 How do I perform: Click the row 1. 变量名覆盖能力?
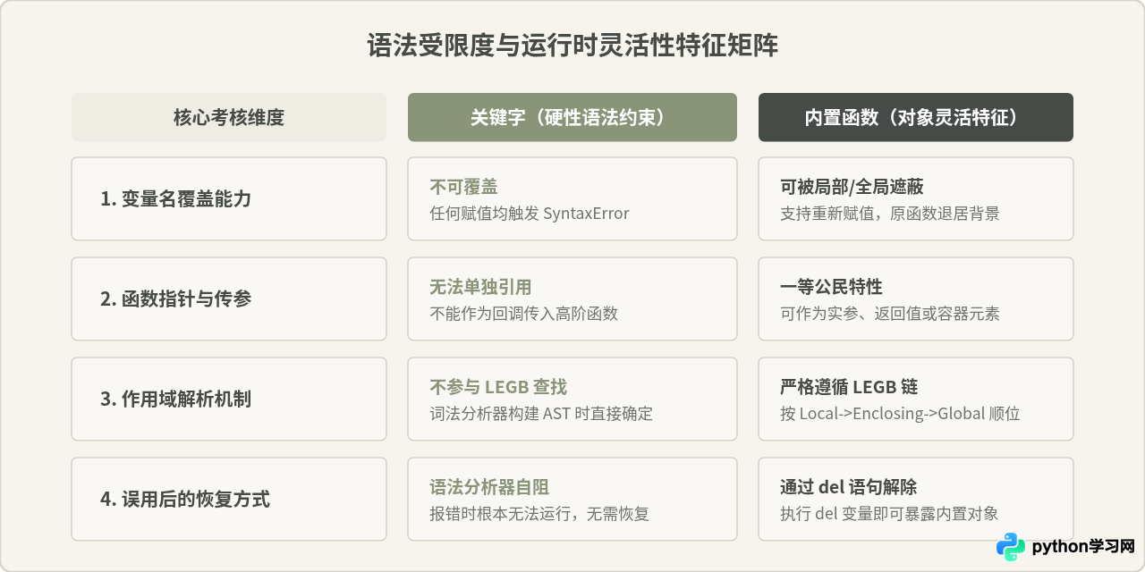(x=229, y=198)
